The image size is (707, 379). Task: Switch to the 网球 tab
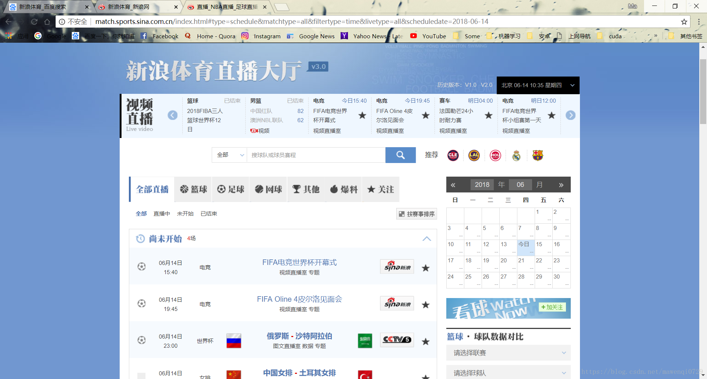pos(268,189)
